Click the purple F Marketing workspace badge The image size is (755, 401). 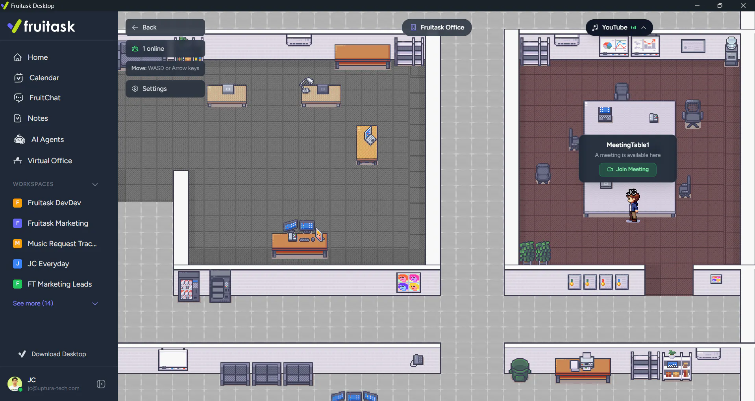click(18, 223)
